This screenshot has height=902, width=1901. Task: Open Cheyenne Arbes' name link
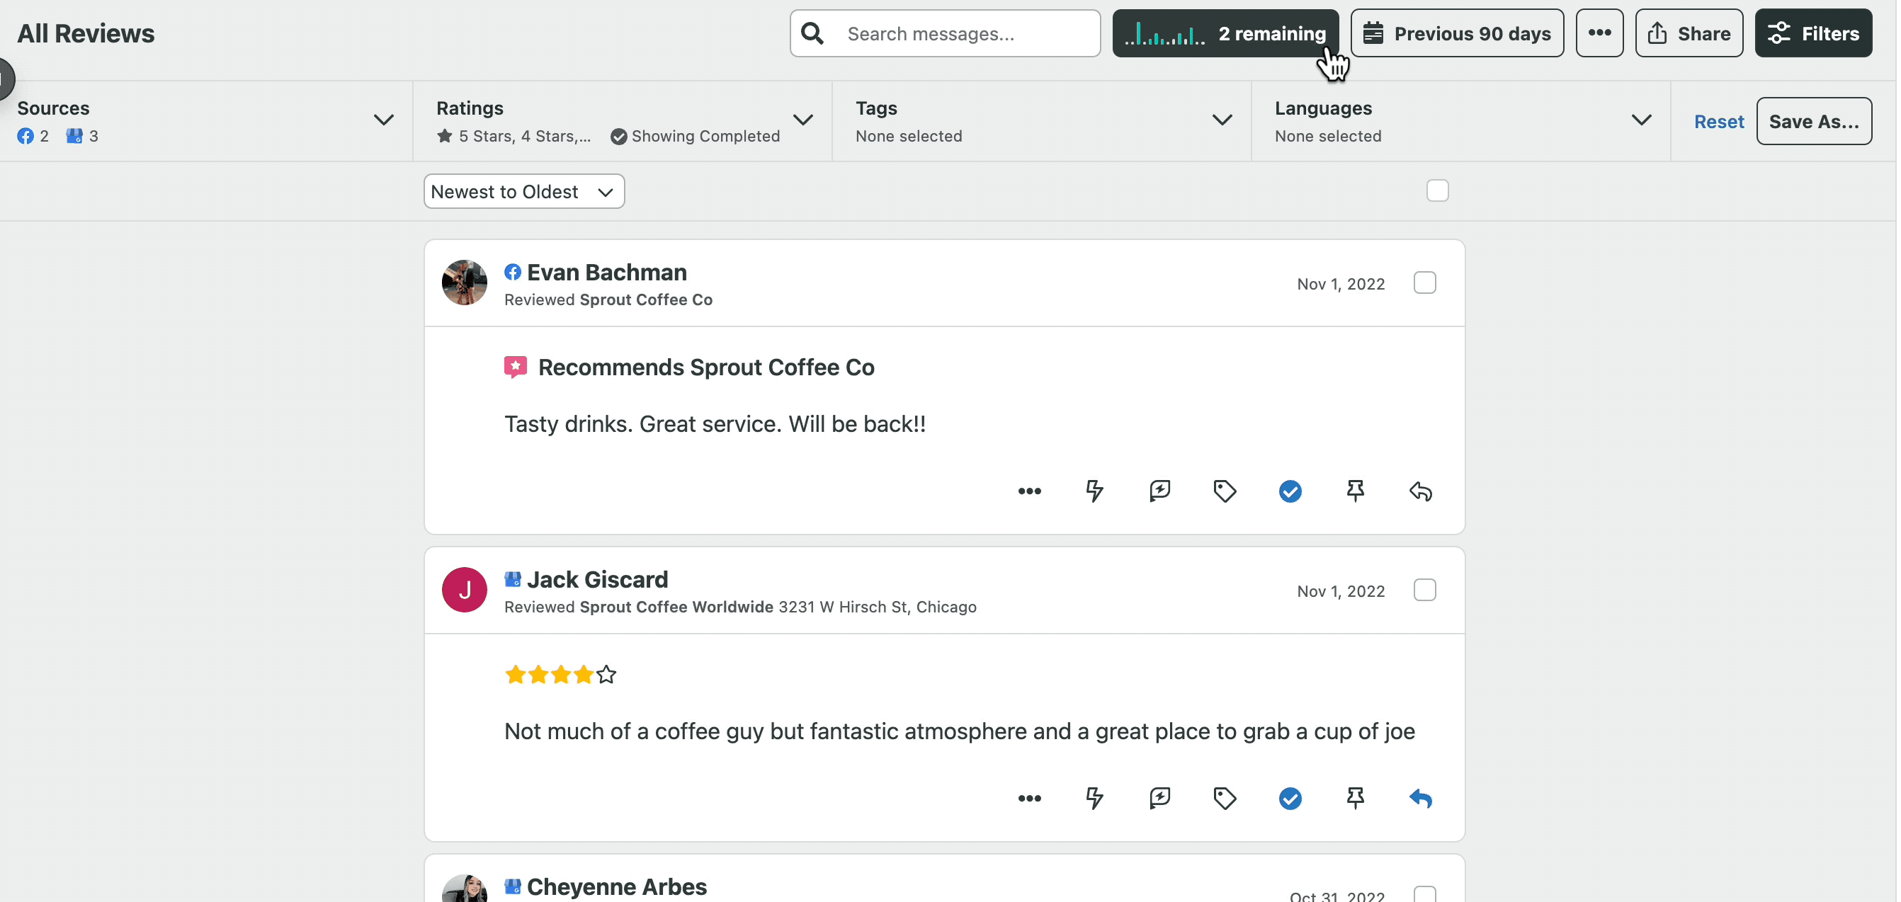(x=616, y=886)
